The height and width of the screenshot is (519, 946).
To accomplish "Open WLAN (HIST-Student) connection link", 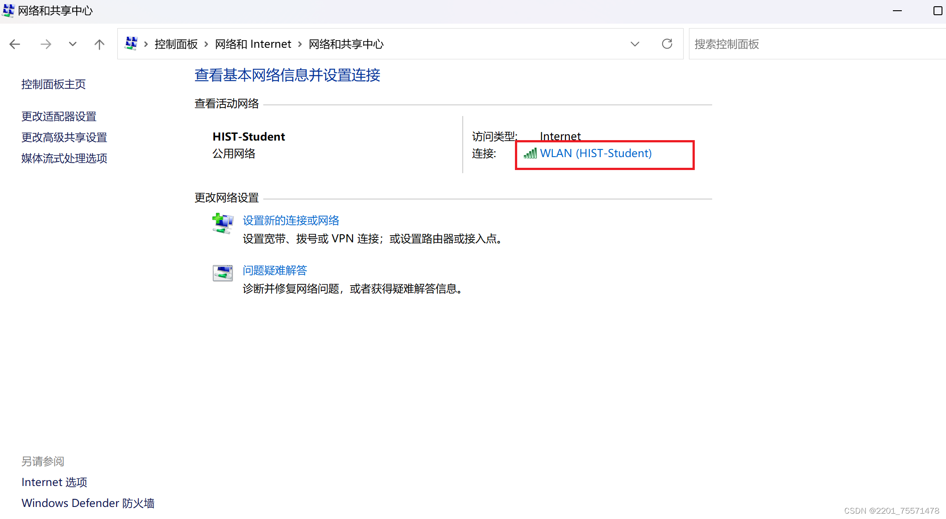I will point(595,154).
